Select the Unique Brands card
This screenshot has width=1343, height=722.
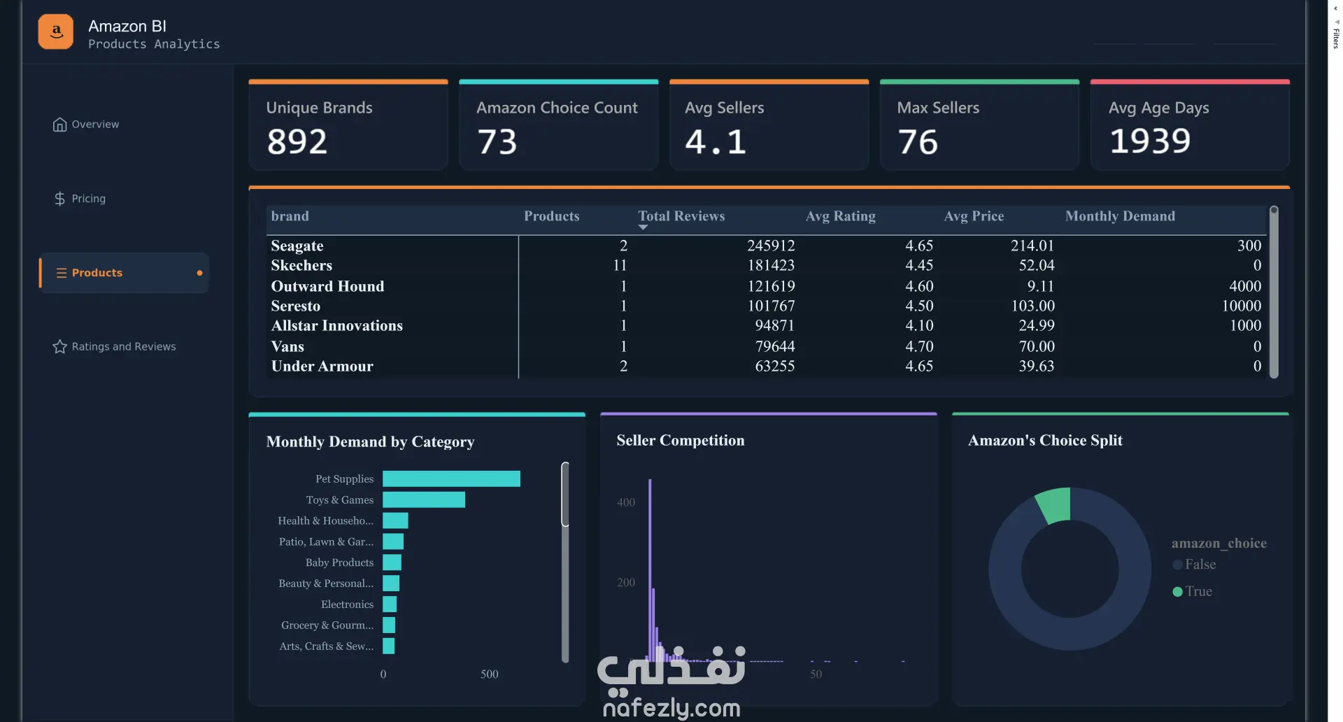pyautogui.click(x=348, y=125)
